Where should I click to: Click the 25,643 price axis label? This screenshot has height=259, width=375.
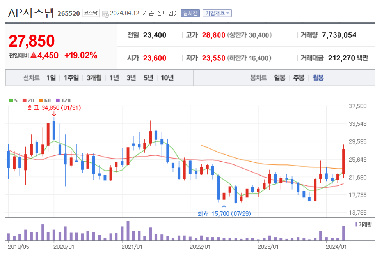pos(357,159)
